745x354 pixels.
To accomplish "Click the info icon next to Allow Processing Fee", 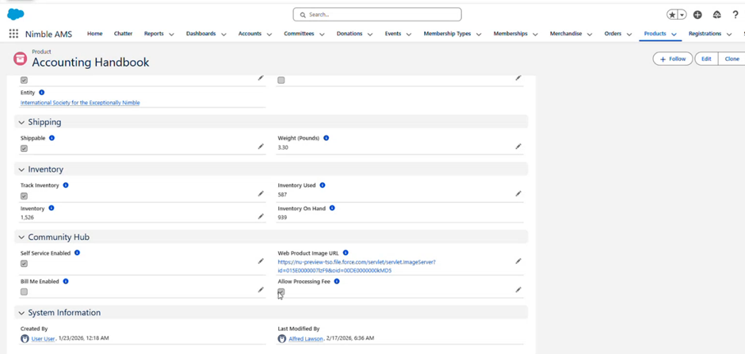I will tap(336, 281).
